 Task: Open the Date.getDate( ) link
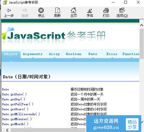(14, 94)
